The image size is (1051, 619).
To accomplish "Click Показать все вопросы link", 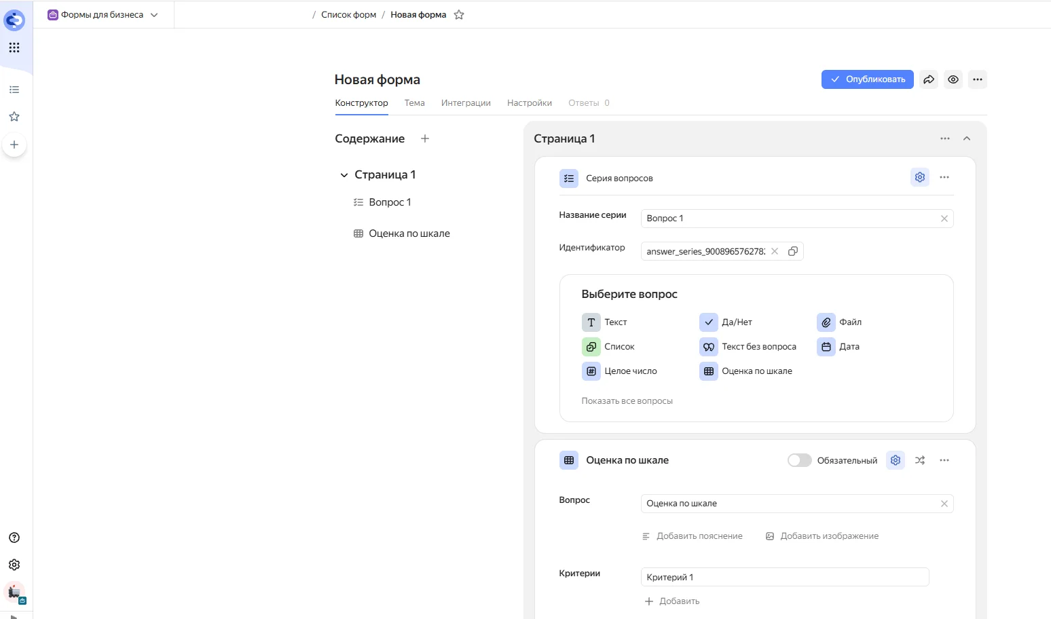I will [627, 401].
